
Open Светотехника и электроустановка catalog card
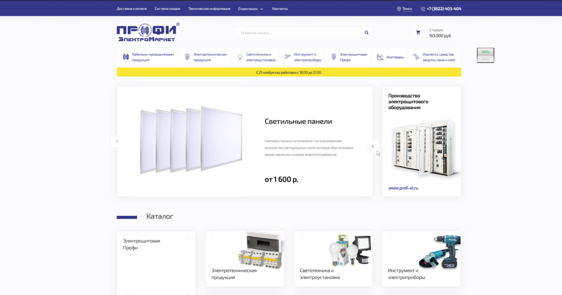click(333, 259)
